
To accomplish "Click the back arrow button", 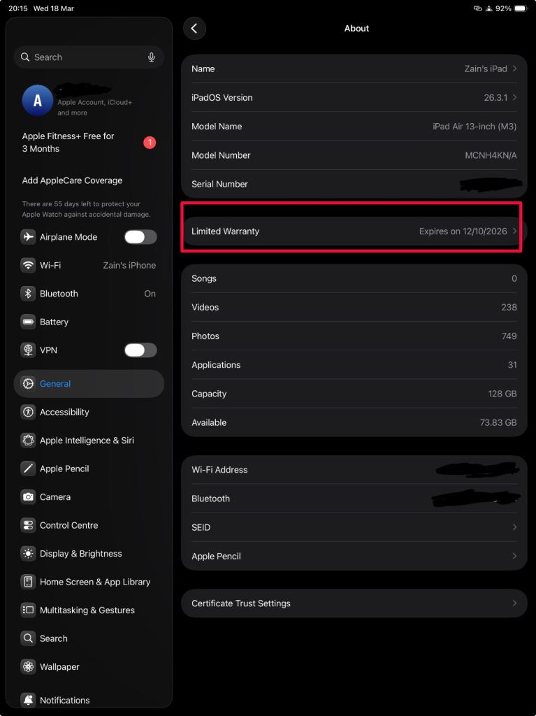I will click(194, 29).
